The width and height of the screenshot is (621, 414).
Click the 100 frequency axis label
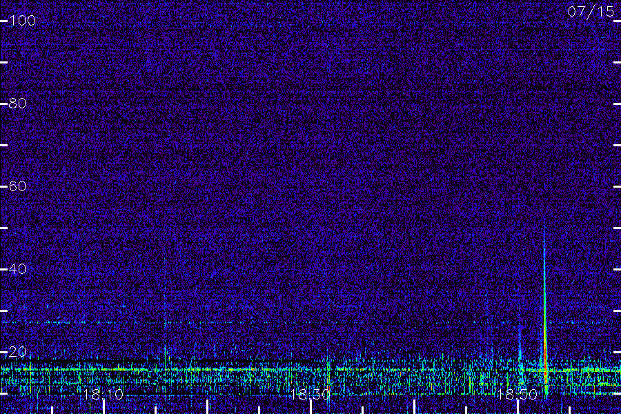point(22,21)
